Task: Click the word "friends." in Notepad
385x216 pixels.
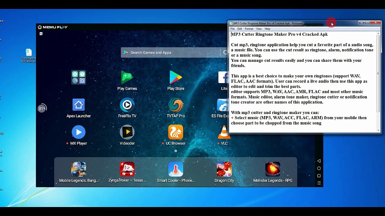Action: pyautogui.click(x=238, y=66)
